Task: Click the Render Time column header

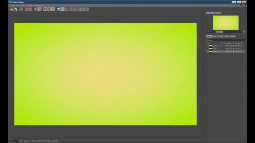Action: tap(239, 43)
